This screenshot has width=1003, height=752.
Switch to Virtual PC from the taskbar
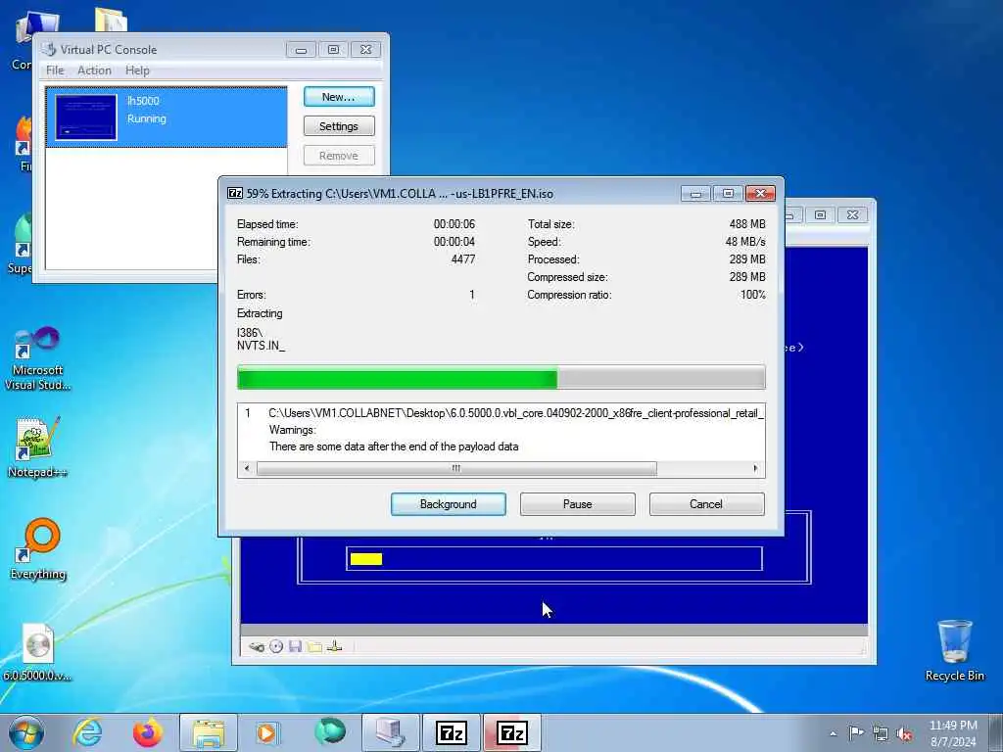(x=390, y=732)
